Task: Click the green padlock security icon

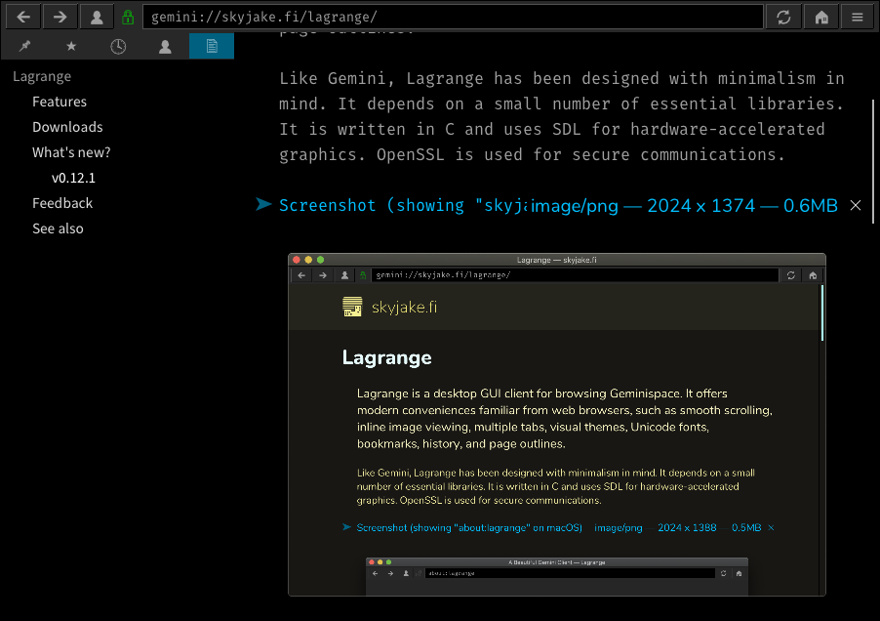Action: [x=128, y=18]
